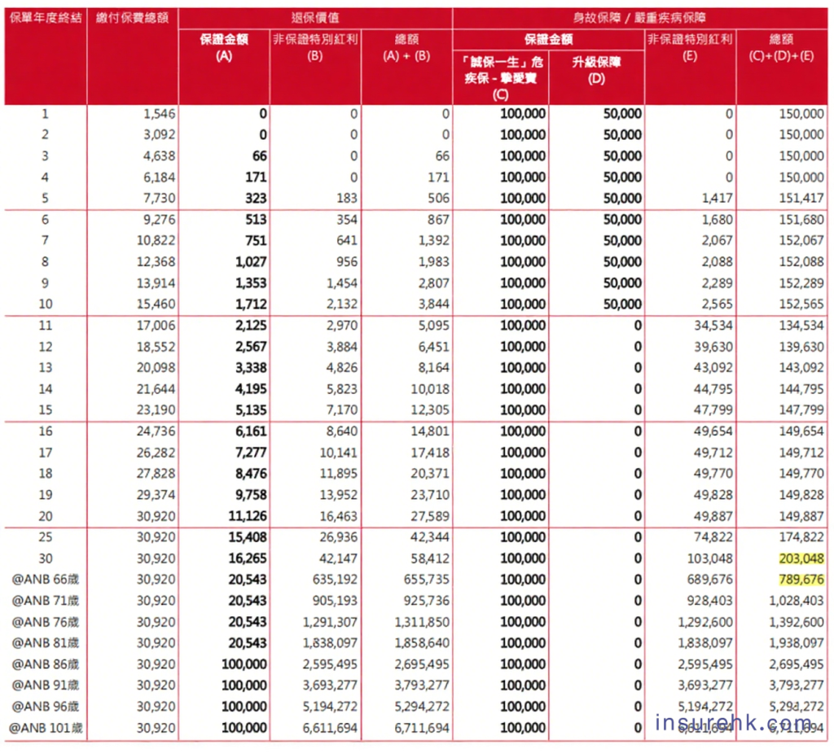Click the 總額 (C)+(D)+(E) header
The height and width of the screenshot is (753, 834).
point(781,47)
